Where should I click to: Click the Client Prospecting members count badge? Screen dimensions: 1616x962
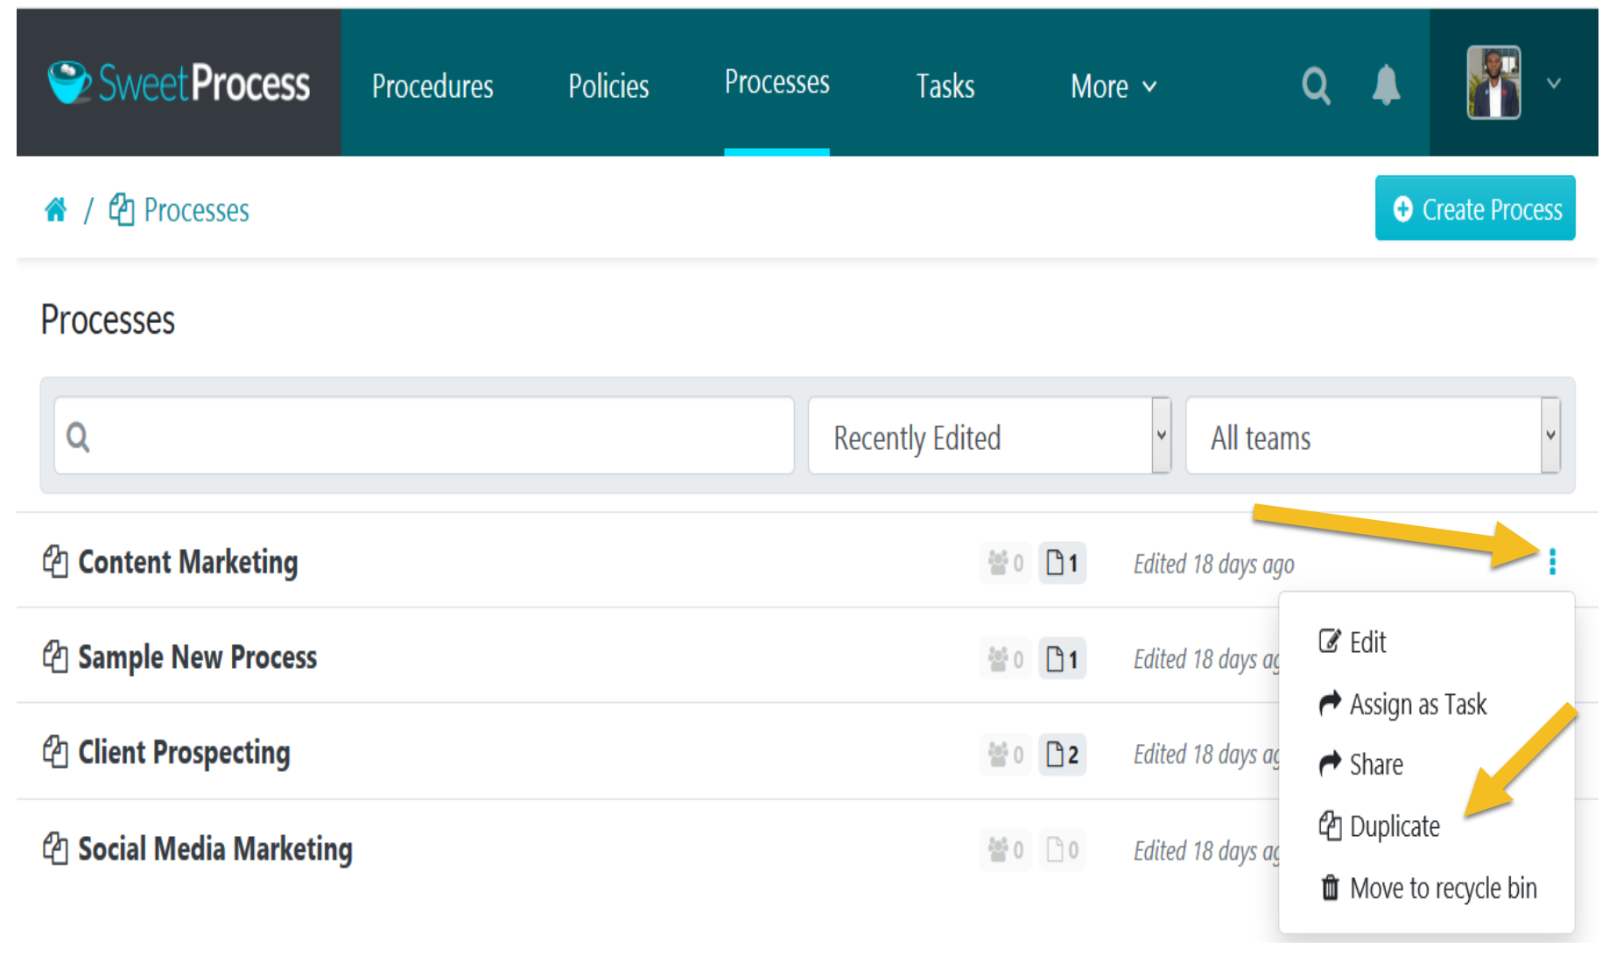[1005, 754]
